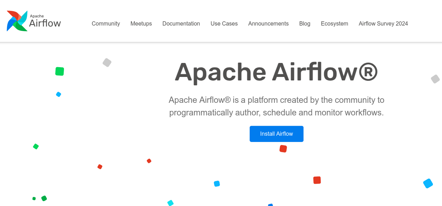Click the tagline paragraph about authoring workflows
This screenshot has width=442, height=206.
[x=277, y=106]
